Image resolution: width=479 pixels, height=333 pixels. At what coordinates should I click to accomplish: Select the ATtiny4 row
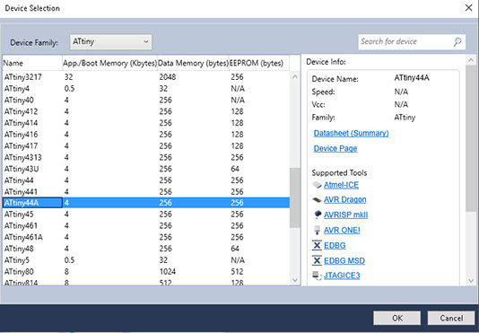[146, 89]
